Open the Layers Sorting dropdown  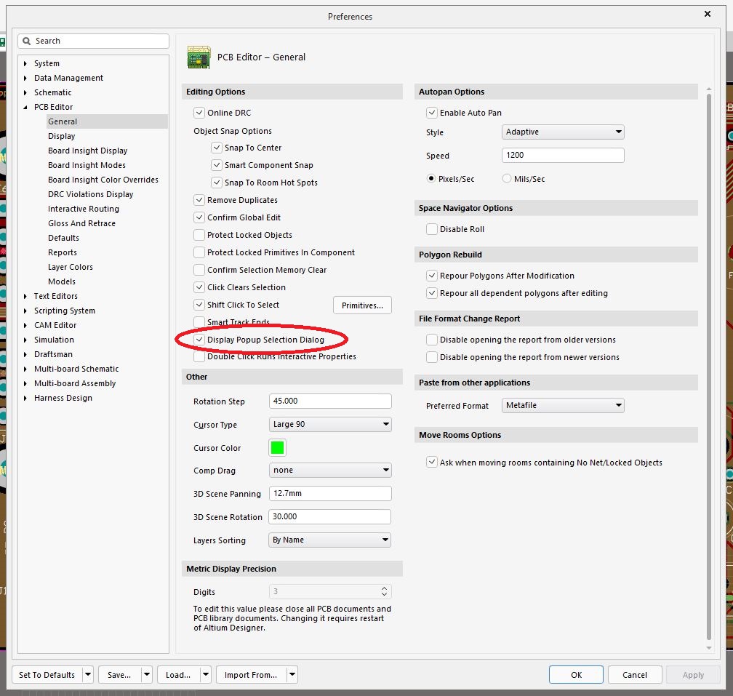(x=330, y=540)
